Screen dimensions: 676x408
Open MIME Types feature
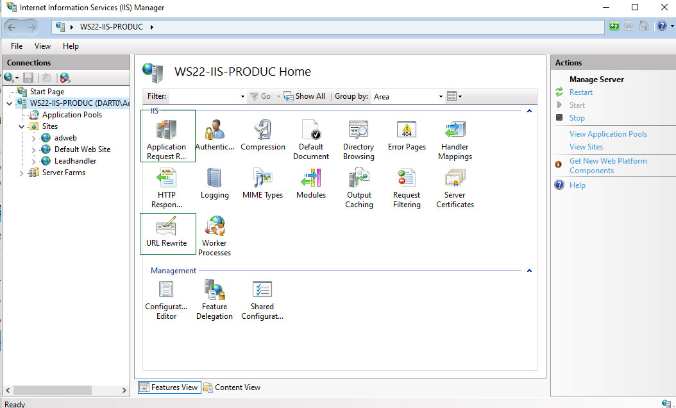(x=262, y=183)
